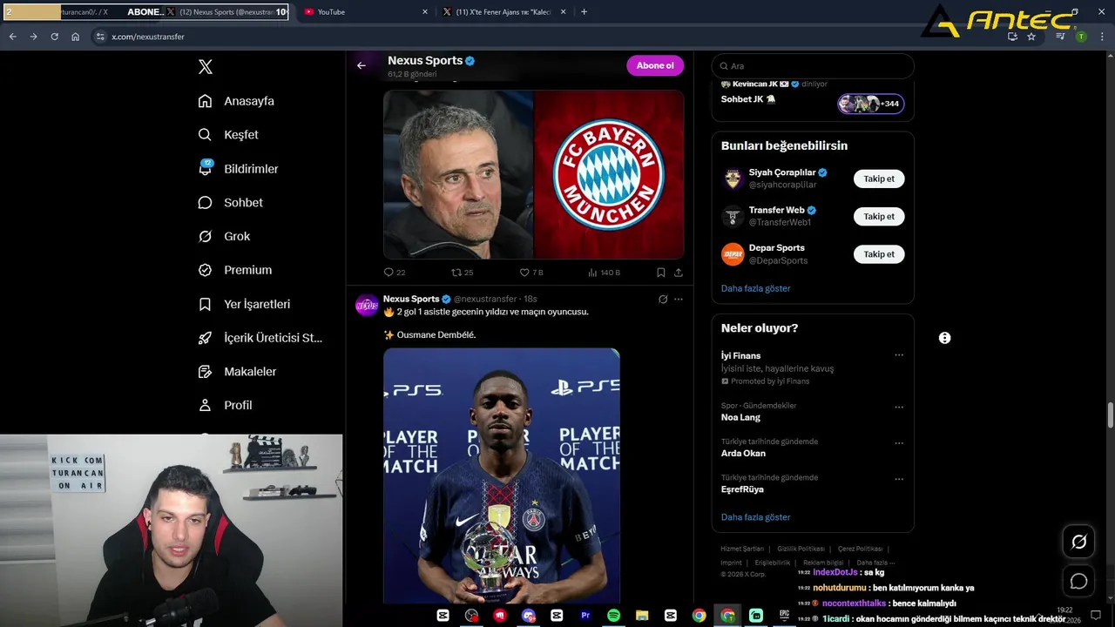Close the YouTube tab

(x=425, y=12)
